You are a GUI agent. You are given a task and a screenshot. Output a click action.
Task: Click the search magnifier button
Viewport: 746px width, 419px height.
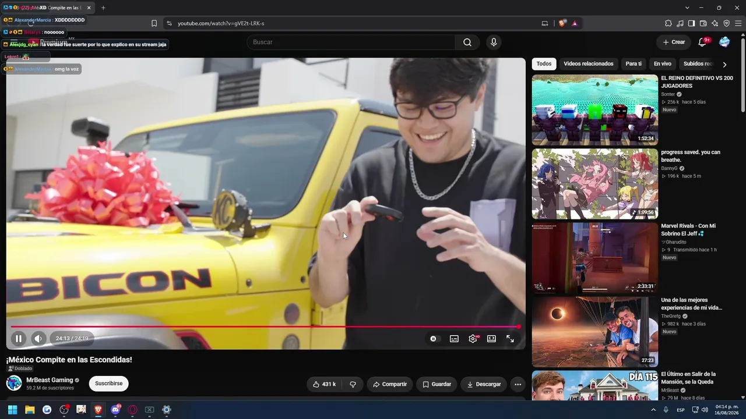pos(467,42)
